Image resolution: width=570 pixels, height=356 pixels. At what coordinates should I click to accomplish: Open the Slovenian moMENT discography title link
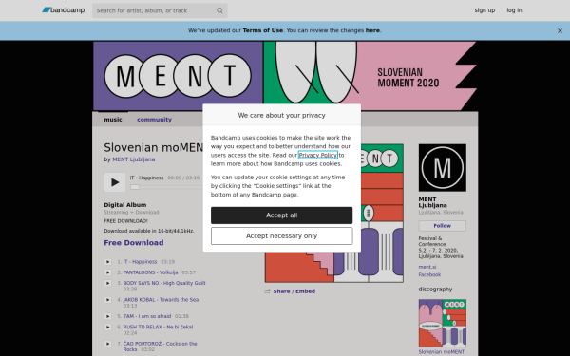click(x=441, y=351)
